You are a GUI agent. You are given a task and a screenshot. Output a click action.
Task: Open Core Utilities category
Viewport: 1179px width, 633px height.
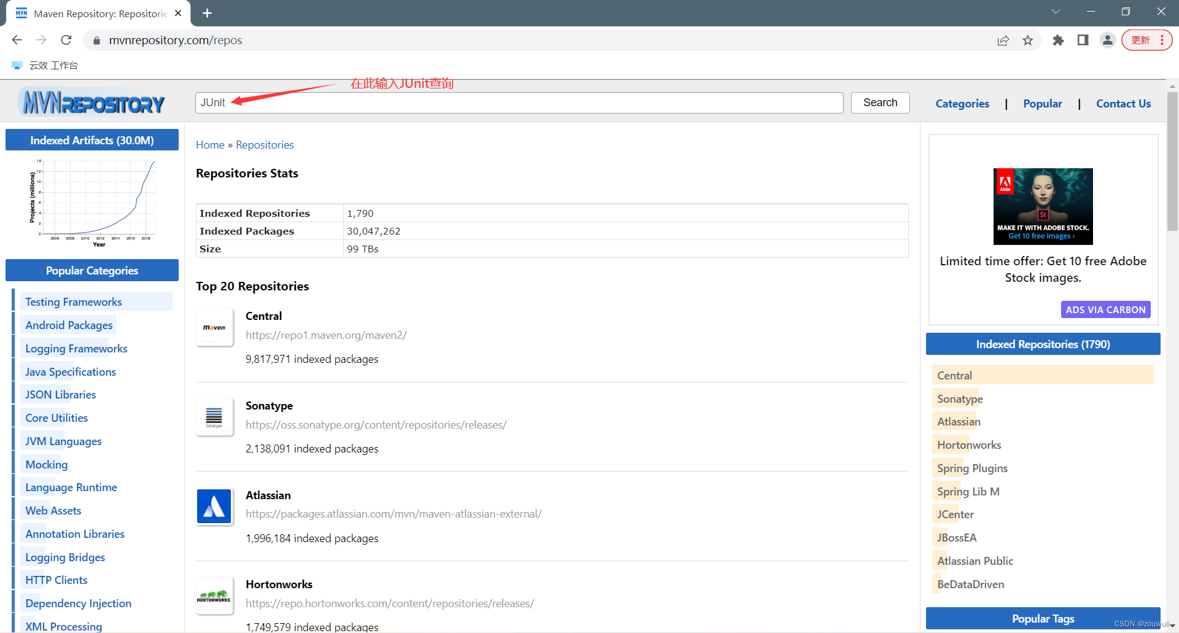[56, 418]
